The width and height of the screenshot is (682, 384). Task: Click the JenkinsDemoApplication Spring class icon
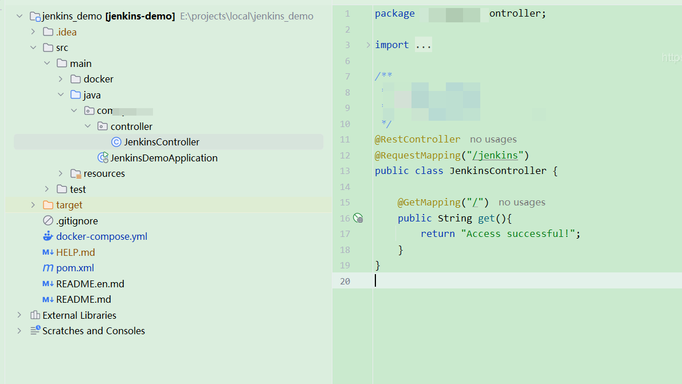103,158
